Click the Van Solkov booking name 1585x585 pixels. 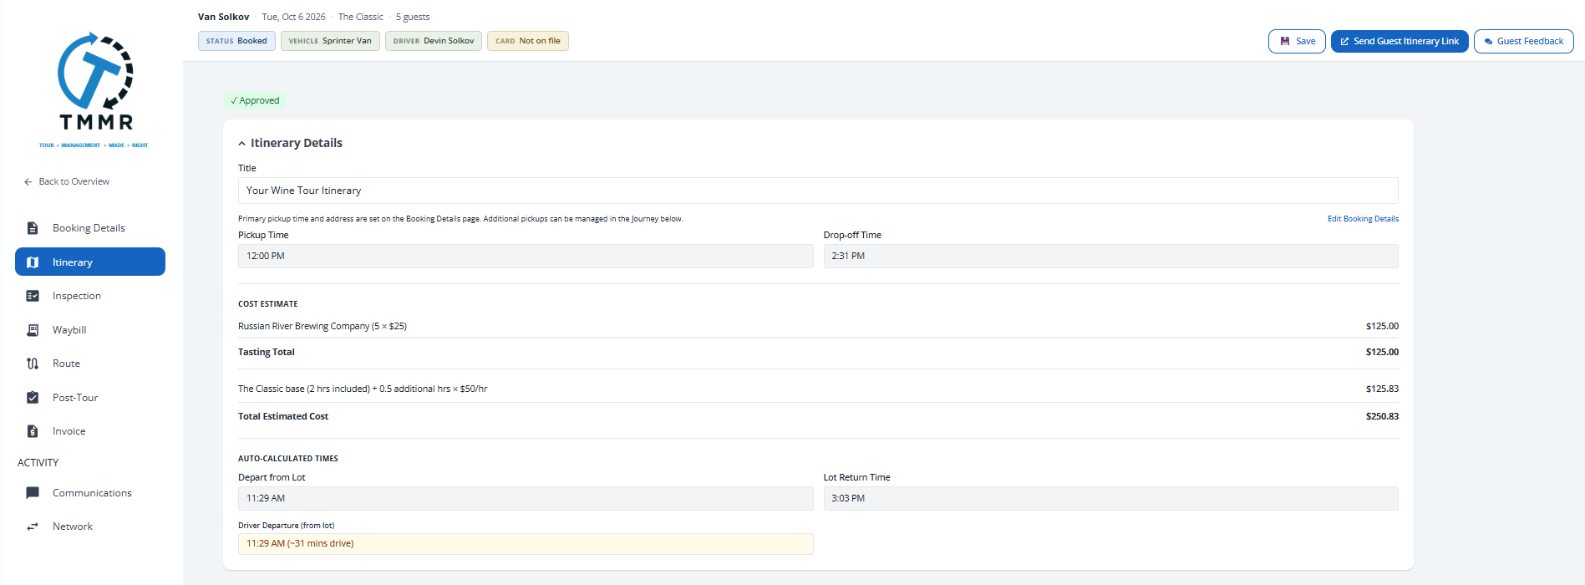pos(223,17)
